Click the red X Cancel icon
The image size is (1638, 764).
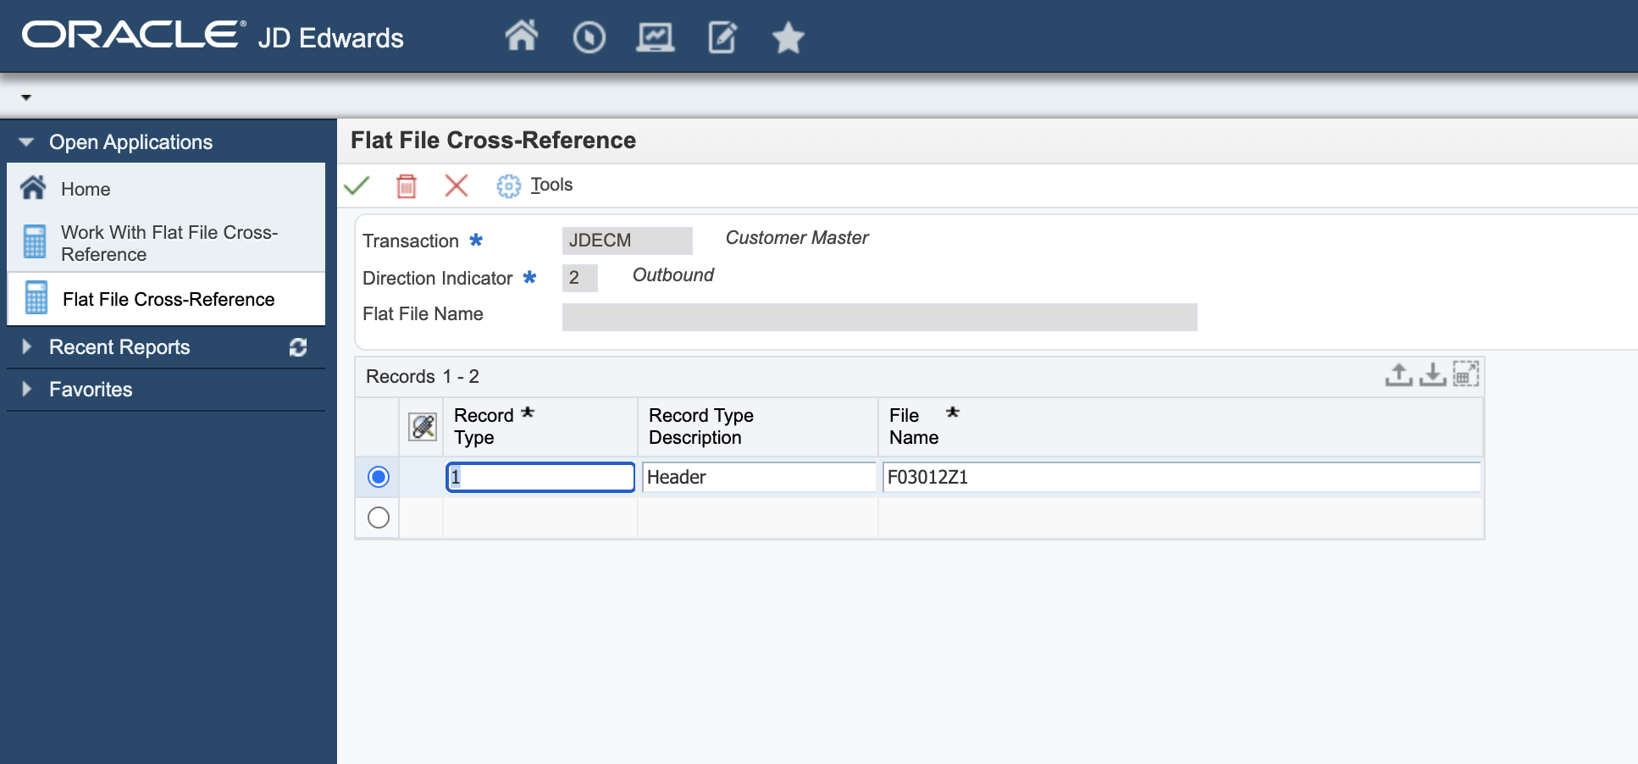click(x=457, y=185)
